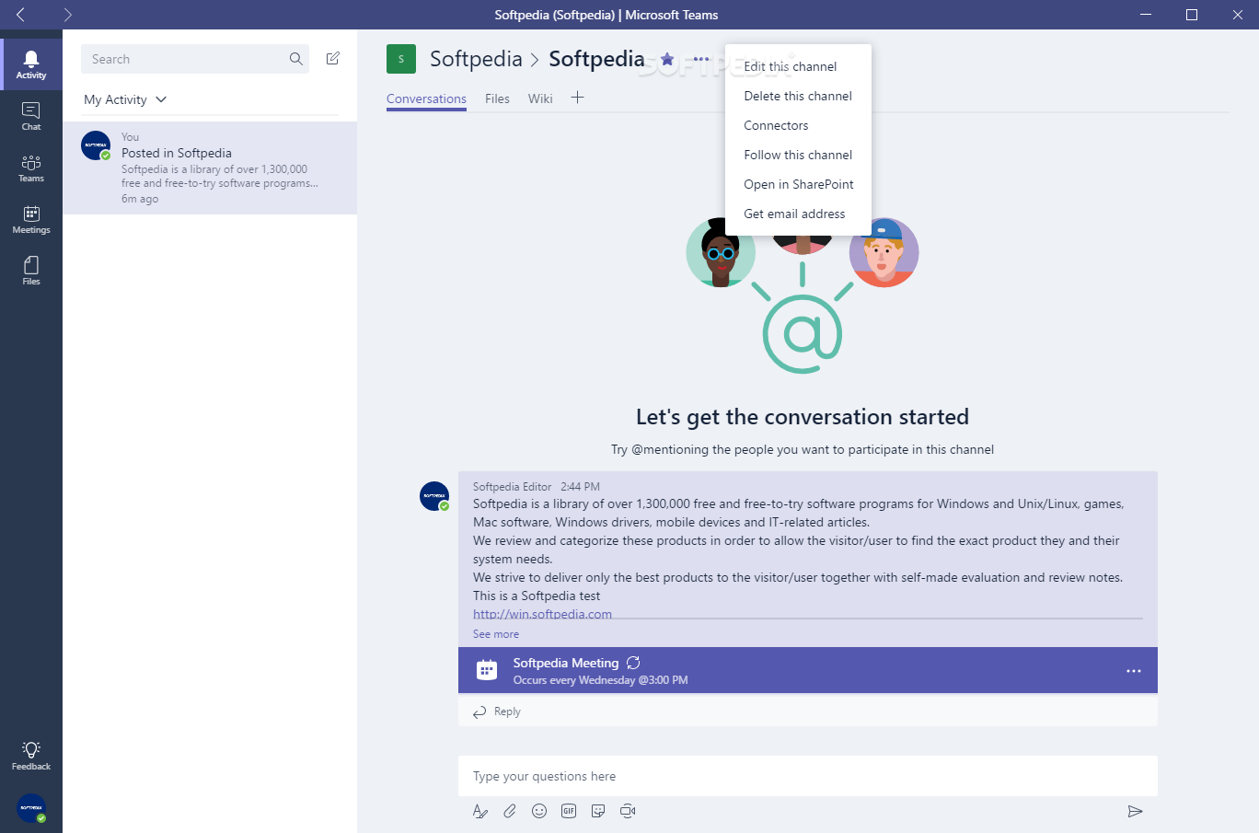The image size is (1259, 833).
Task: Open the Chat section in sidebar
Action: pyautogui.click(x=31, y=116)
